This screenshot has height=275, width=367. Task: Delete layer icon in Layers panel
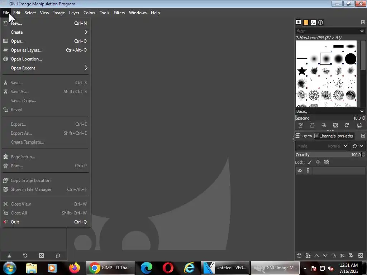(x=361, y=256)
